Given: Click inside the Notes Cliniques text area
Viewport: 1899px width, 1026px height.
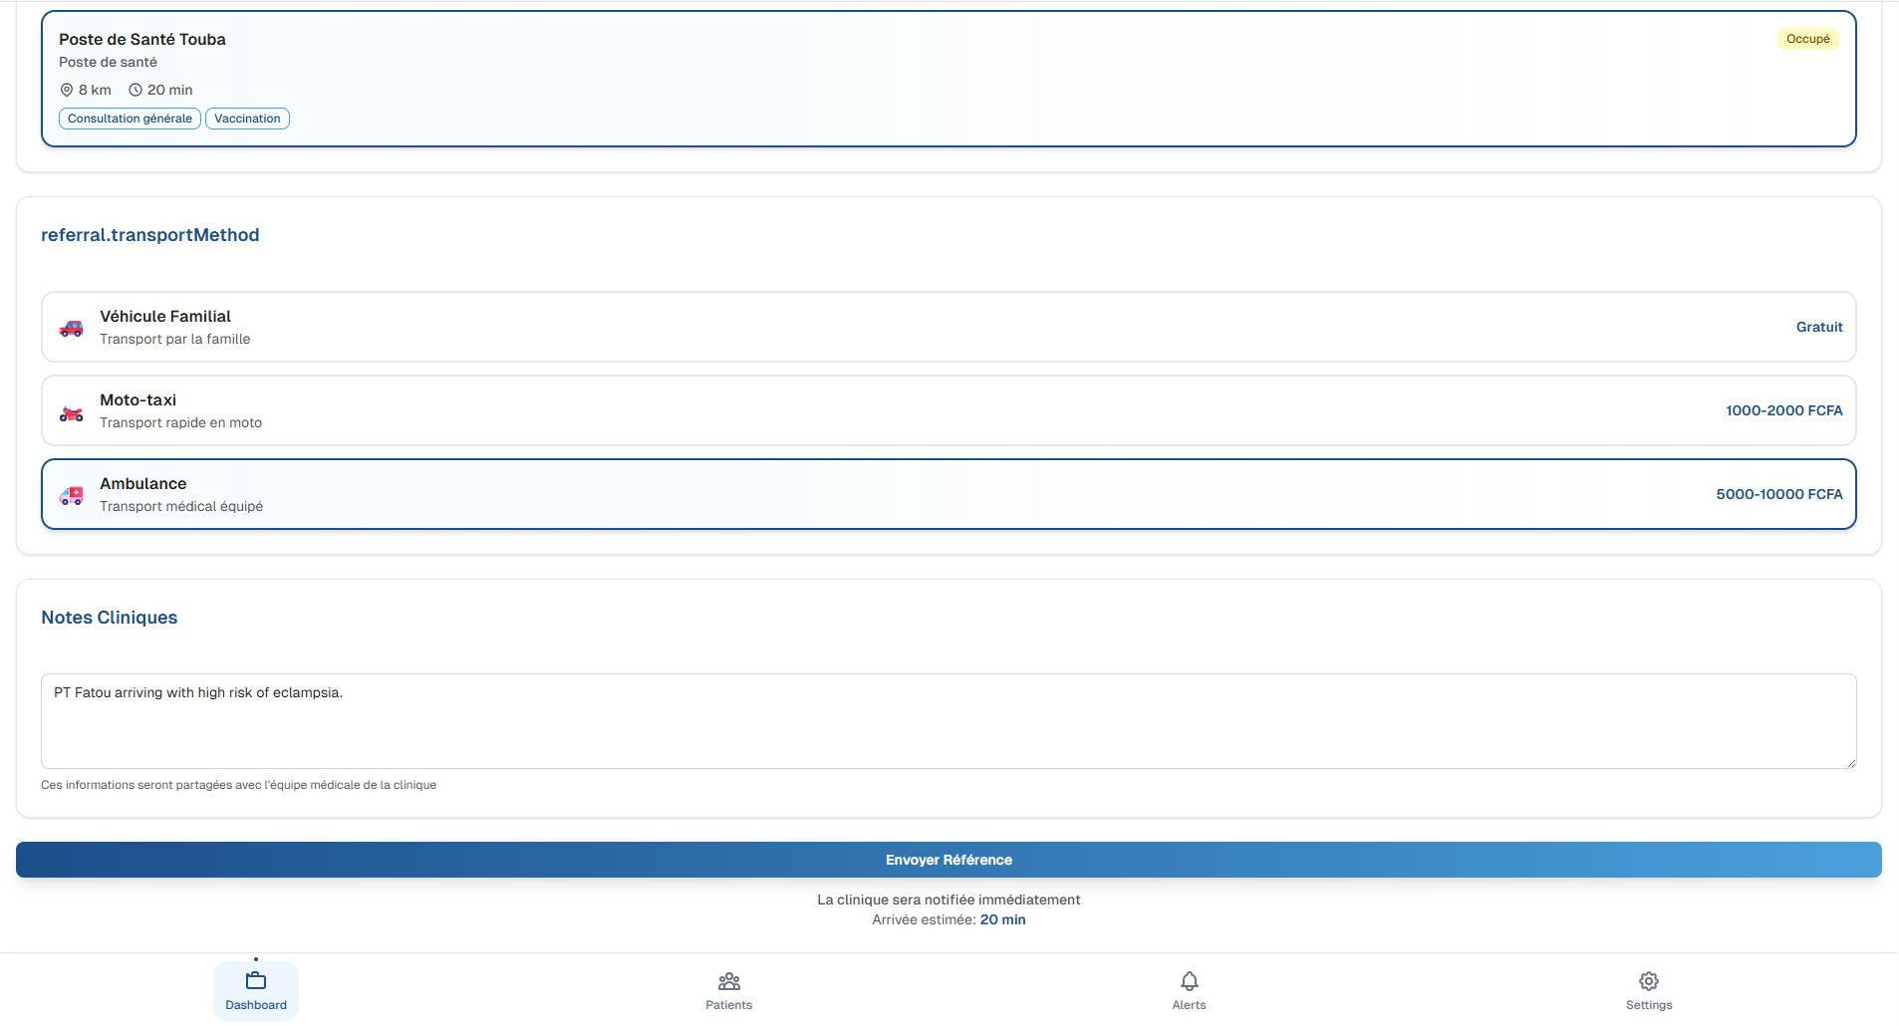Looking at the screenshot, I should [x=949, y=720].
